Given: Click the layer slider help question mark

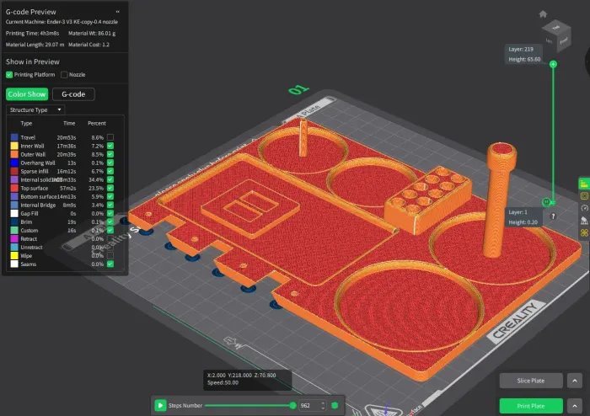Looking at the screenshot, I should click(553, 216).
